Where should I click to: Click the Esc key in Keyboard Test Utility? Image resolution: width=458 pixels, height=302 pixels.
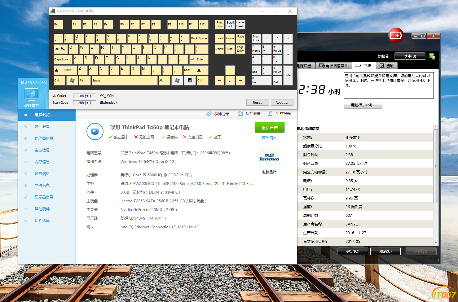click(x=58, y=24)
